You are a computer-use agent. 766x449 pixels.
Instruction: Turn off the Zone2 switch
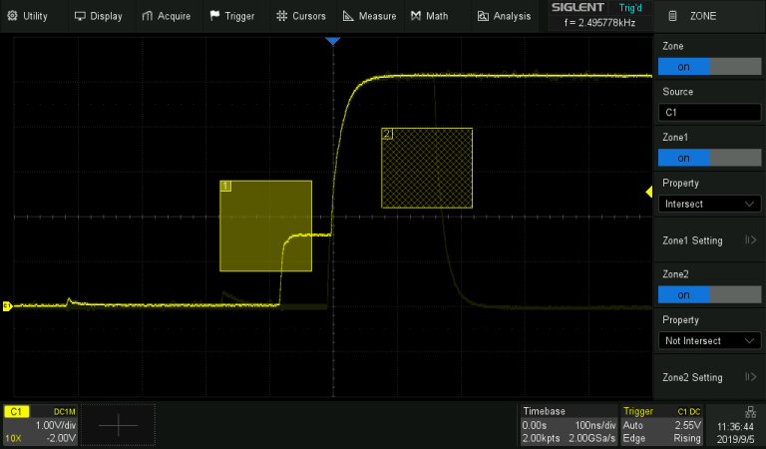click(x=709, y=294)
